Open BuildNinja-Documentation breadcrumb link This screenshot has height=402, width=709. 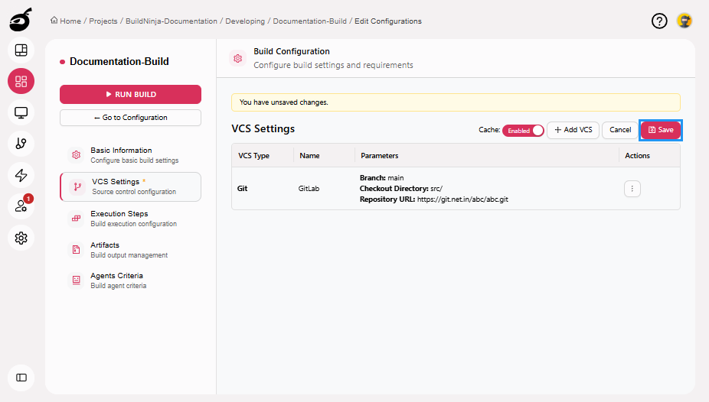[x=172, y=21]
